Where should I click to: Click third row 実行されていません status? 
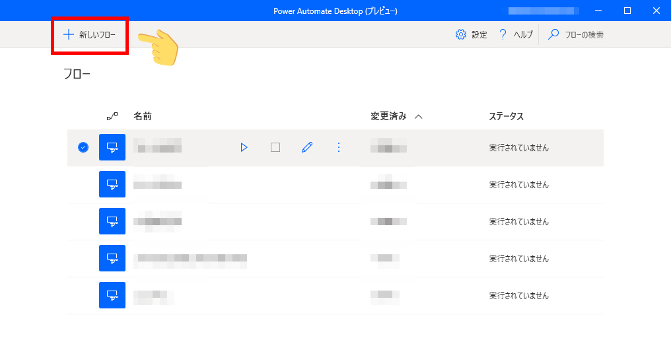coord(518,222)
